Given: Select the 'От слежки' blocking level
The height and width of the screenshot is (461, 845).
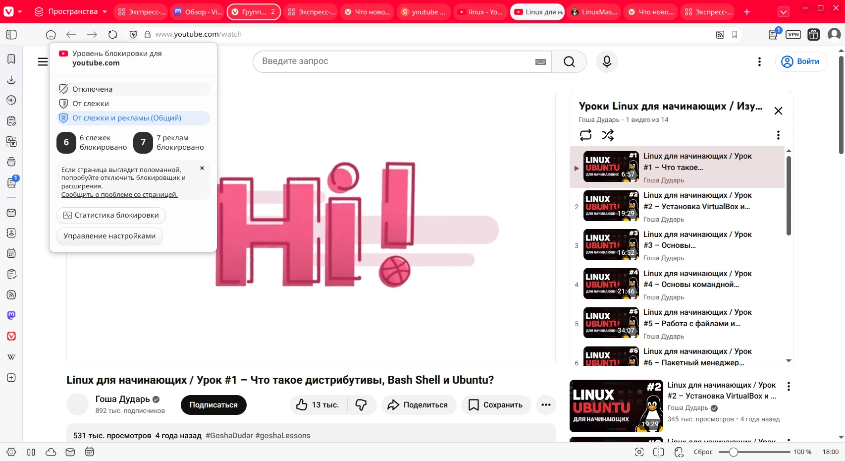Looking at the screenshot, I should click(91, 104).
